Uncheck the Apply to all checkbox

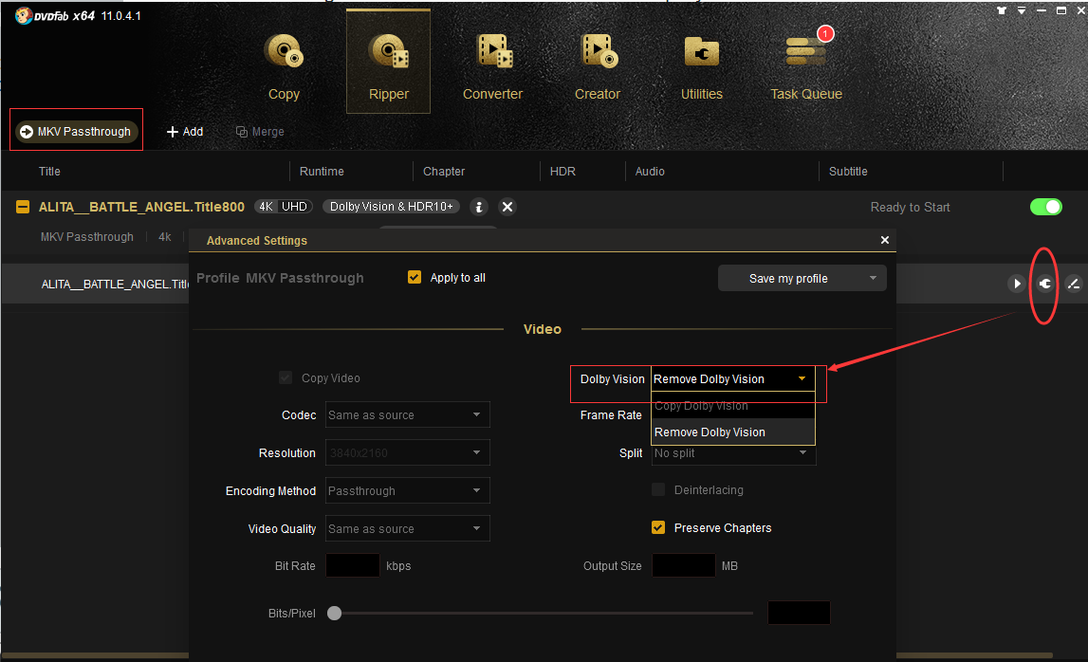(x=415, y=278)
